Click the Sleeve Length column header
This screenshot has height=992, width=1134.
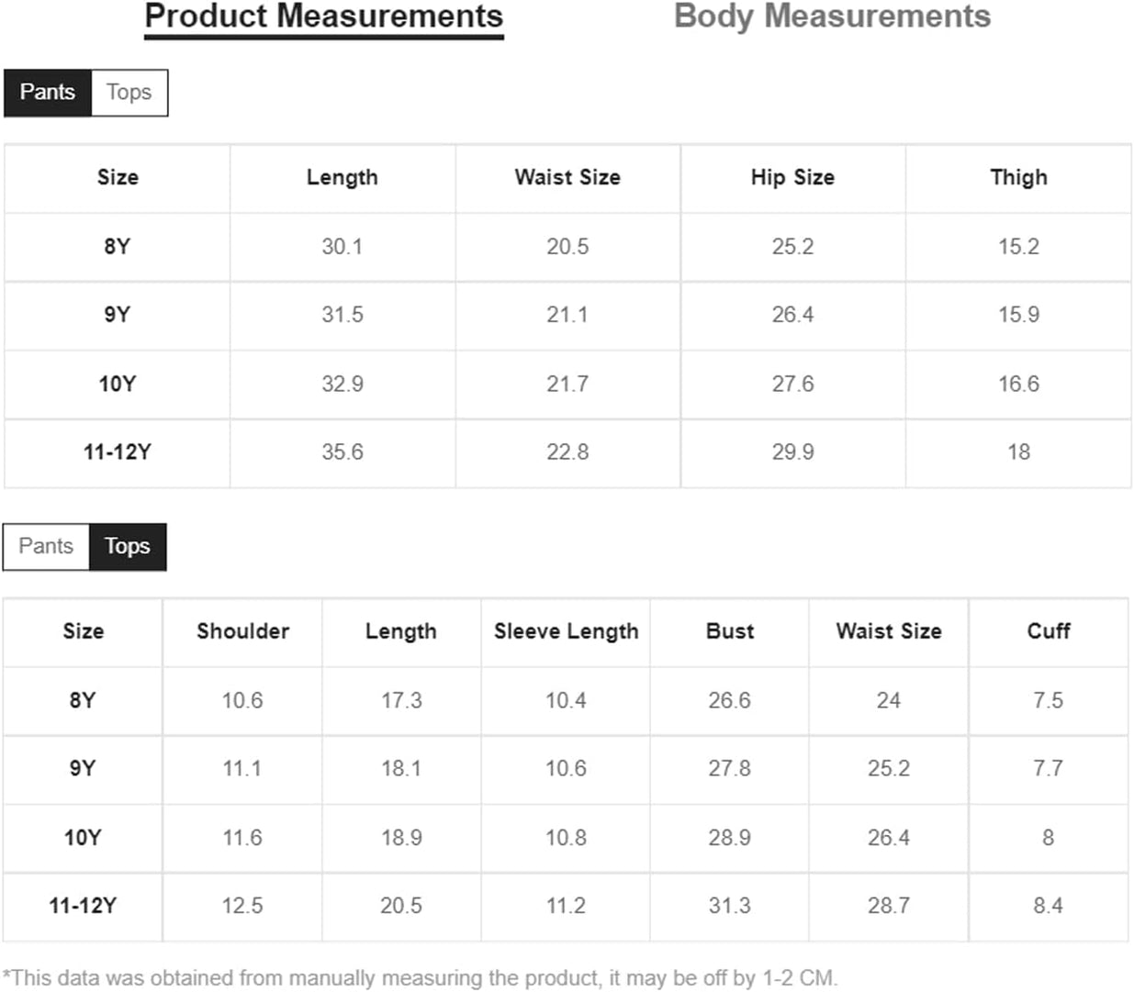[566, 631]
